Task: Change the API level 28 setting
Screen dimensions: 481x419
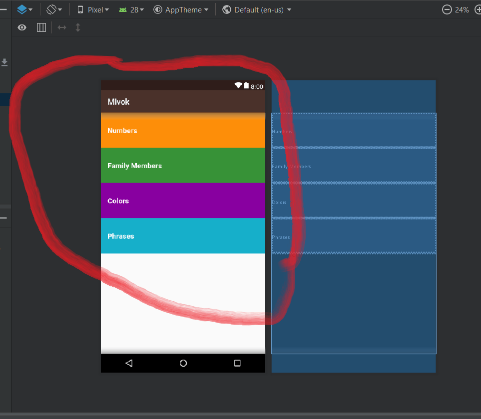Action: tap(131, 9)
